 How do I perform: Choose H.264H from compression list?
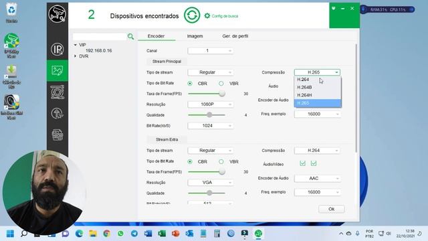tap(318, 95)
